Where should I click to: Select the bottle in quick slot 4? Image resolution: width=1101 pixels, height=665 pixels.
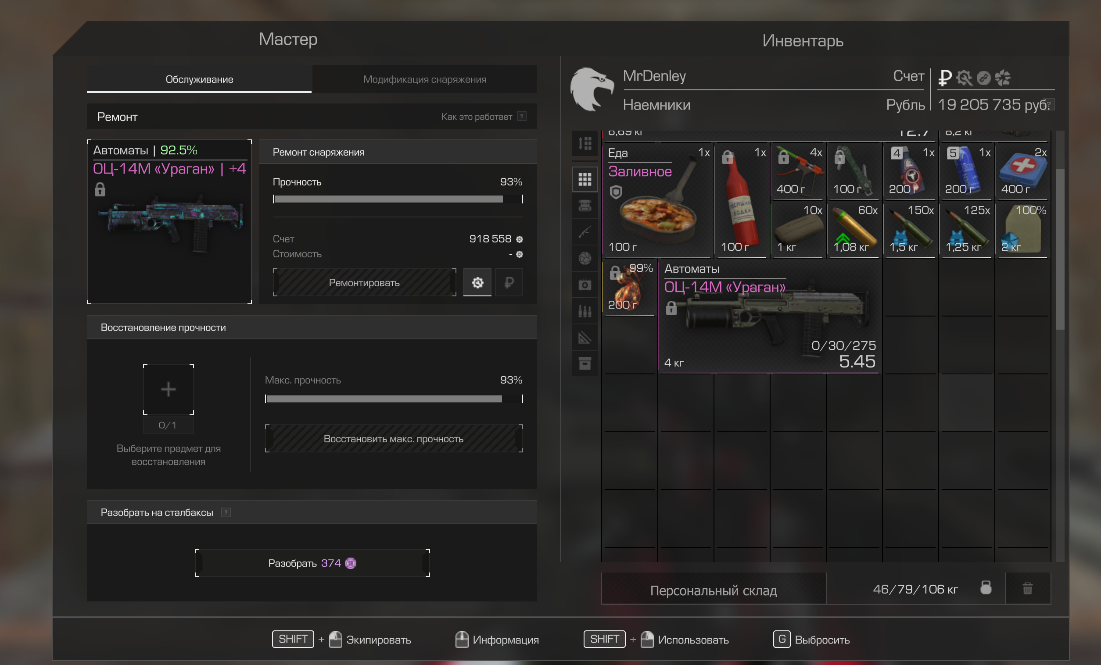click(910, 171)
